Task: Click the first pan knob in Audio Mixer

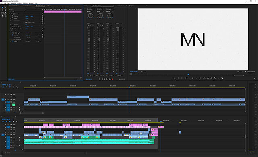Action: 90,16
